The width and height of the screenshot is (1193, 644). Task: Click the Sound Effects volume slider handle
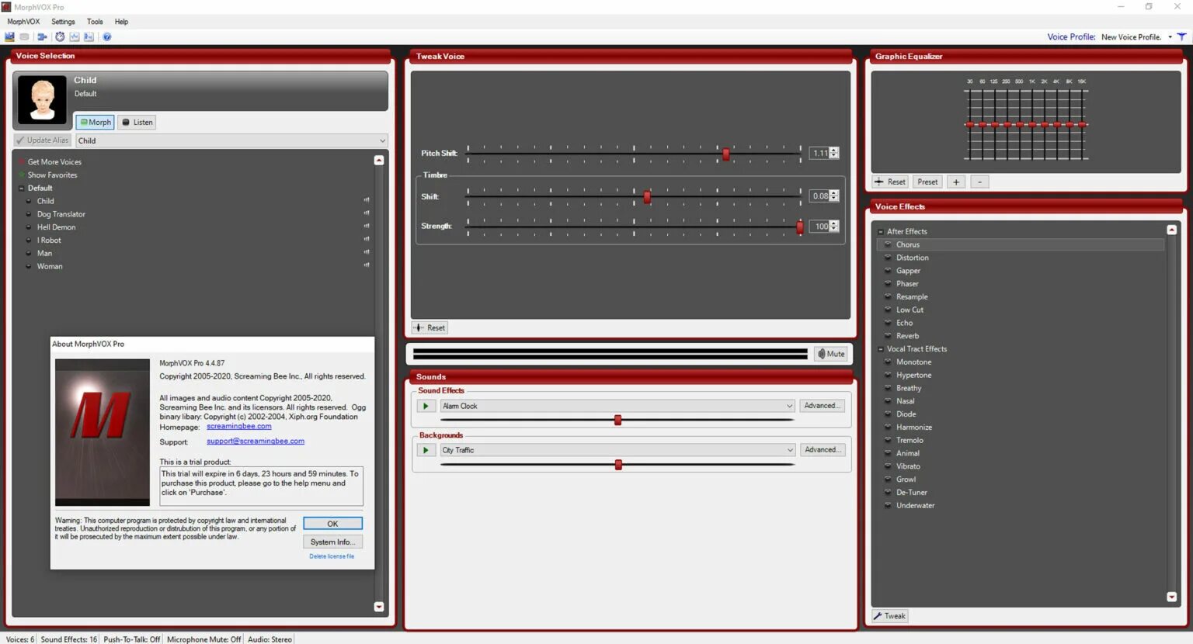click(617, 420)
